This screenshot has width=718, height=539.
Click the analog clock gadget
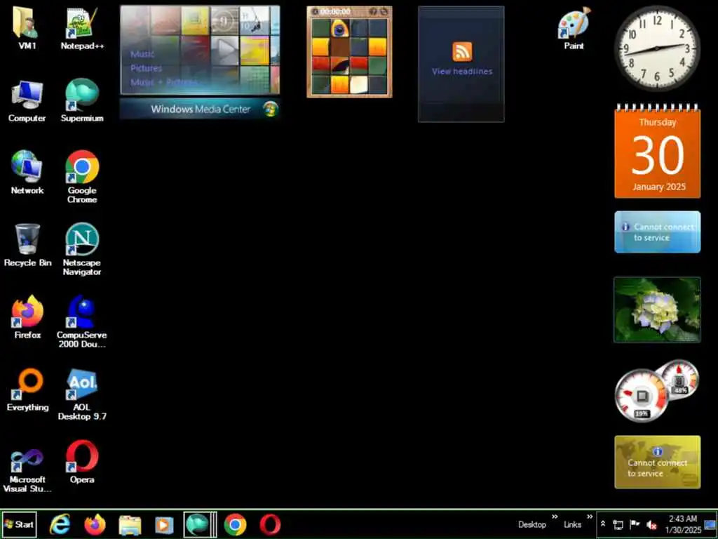[657, 48]
